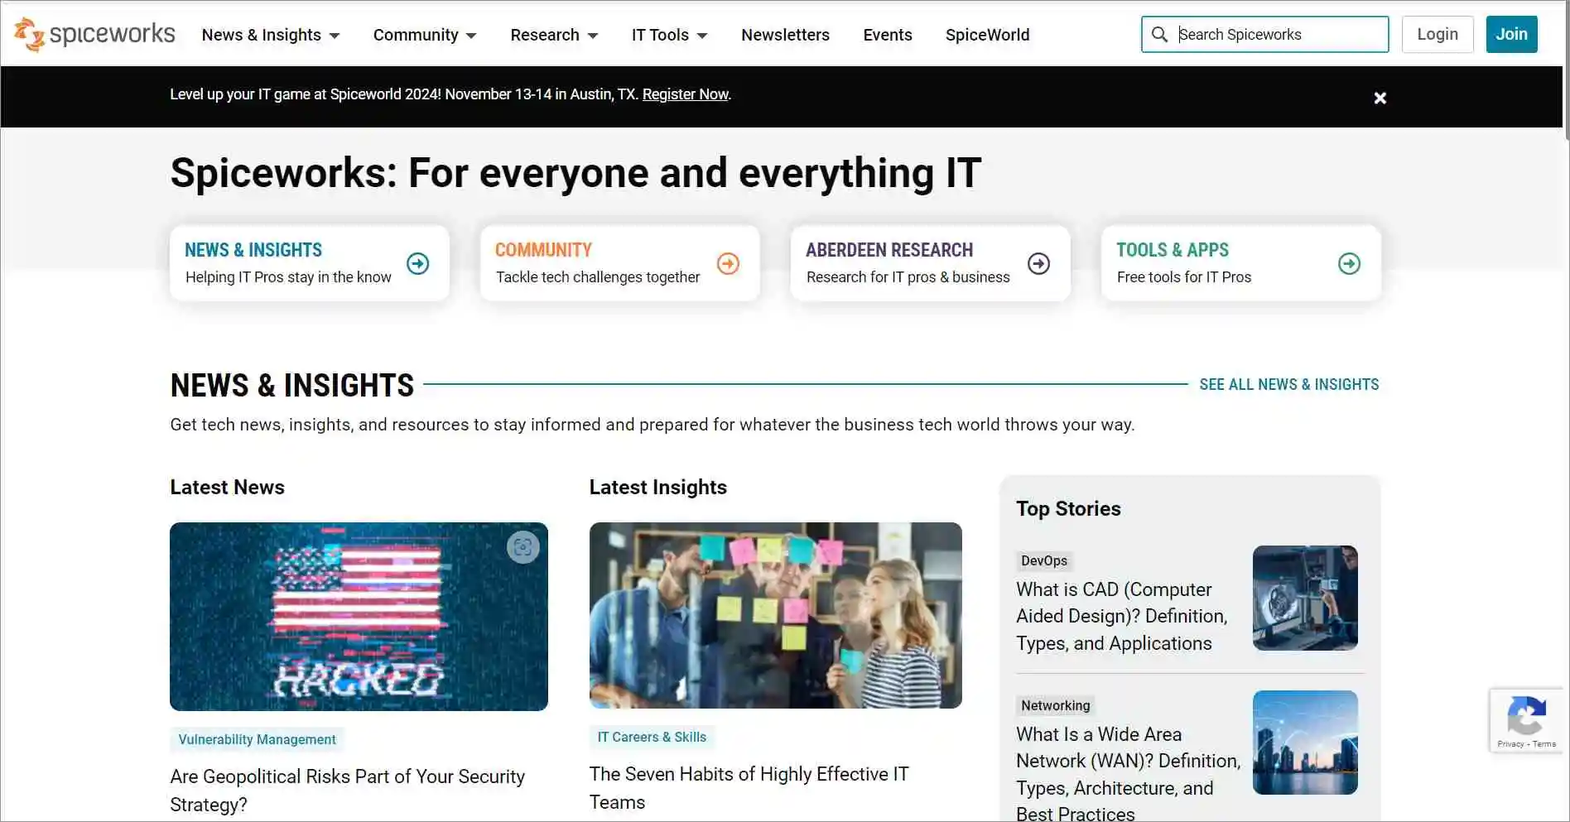This screenshot has height=822, width=1570.
Task: Click the Spiceworks logo
Action: [x=94, y=34]
